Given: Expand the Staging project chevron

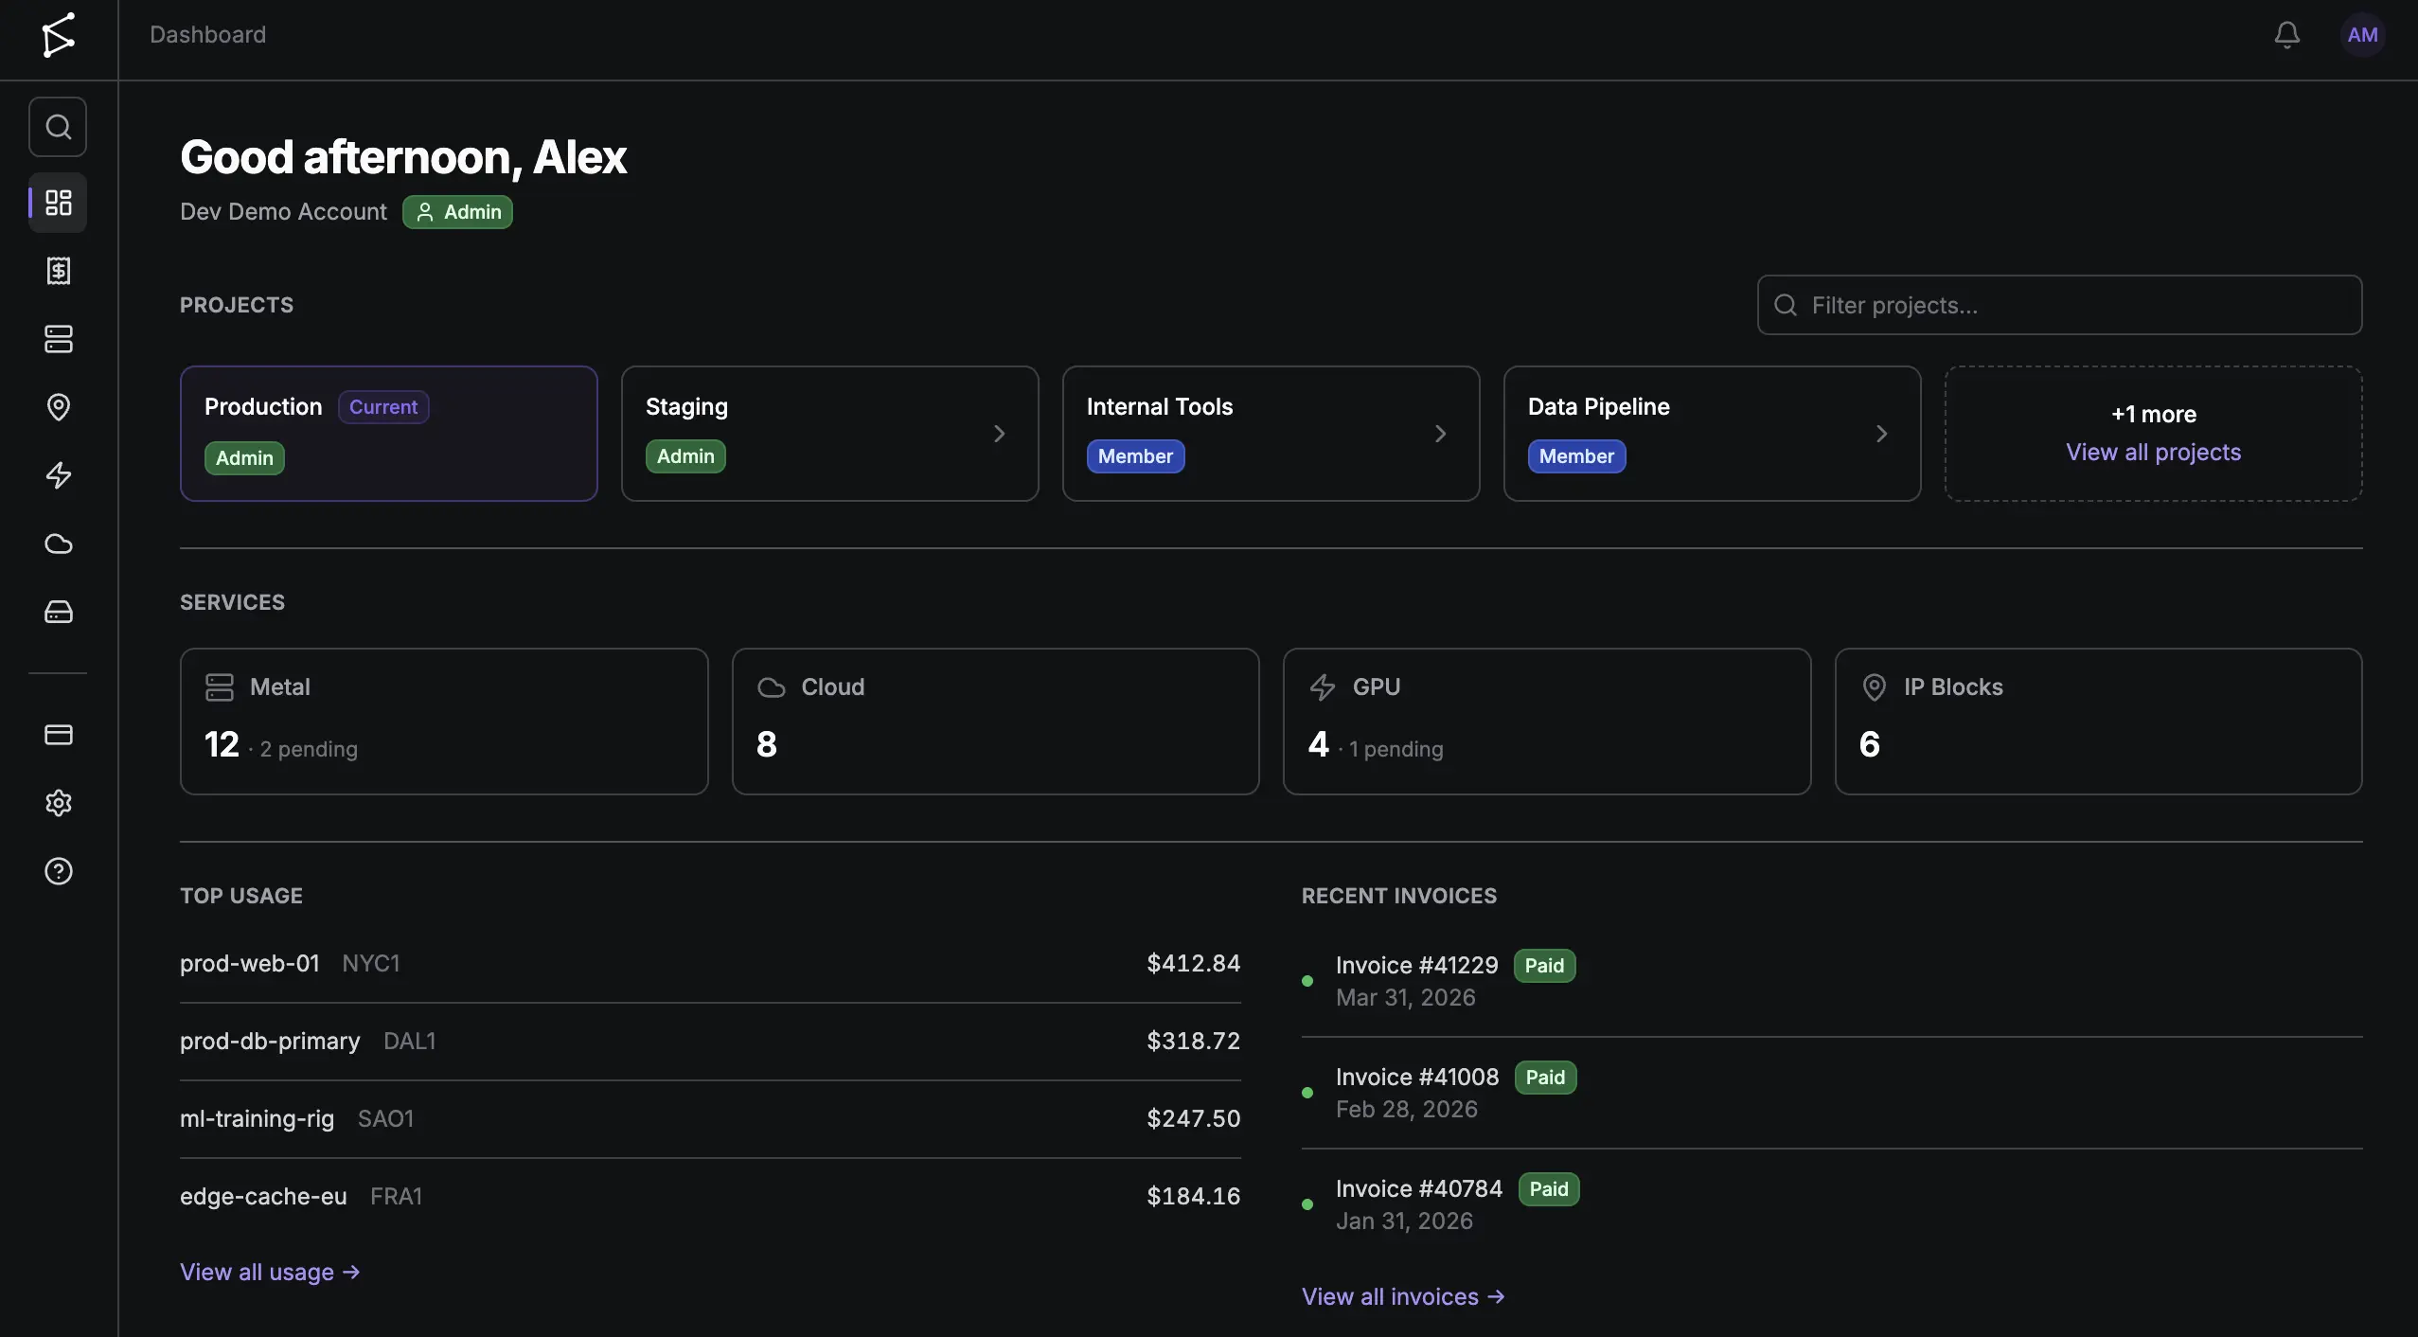Looking at the screenshot, I should coord(999,434).
